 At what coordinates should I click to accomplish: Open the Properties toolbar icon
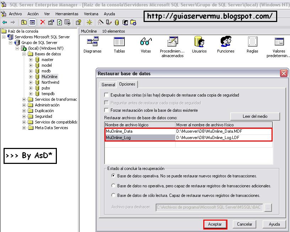tap(51, 22)
